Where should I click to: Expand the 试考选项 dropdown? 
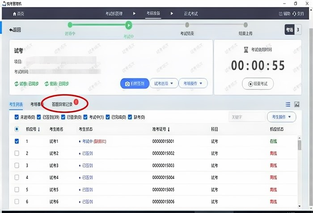(163, 83)
